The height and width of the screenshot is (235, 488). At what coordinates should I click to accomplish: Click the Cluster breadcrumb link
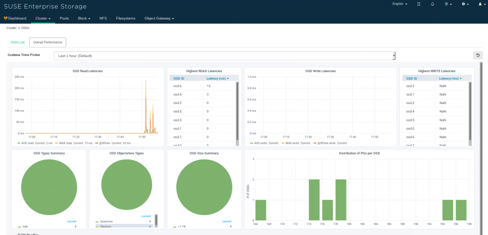11,28
